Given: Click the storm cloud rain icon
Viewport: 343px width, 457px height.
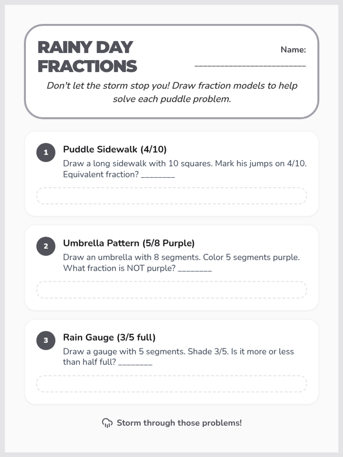Looking at the screenshot, I should (x=107, y=423).
